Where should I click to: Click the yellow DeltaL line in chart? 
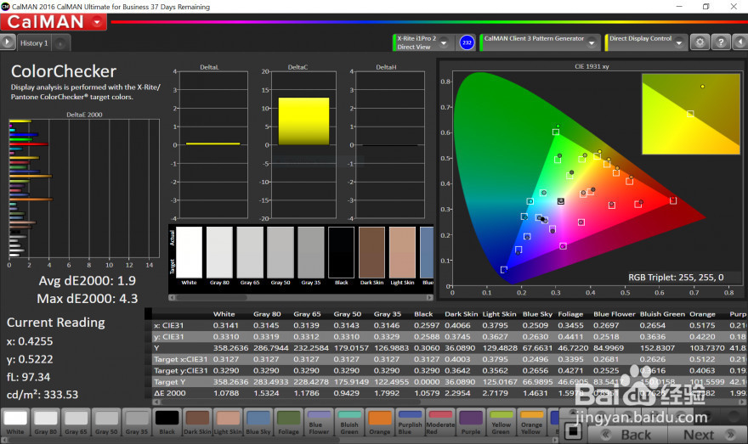(x=212, y=143)
